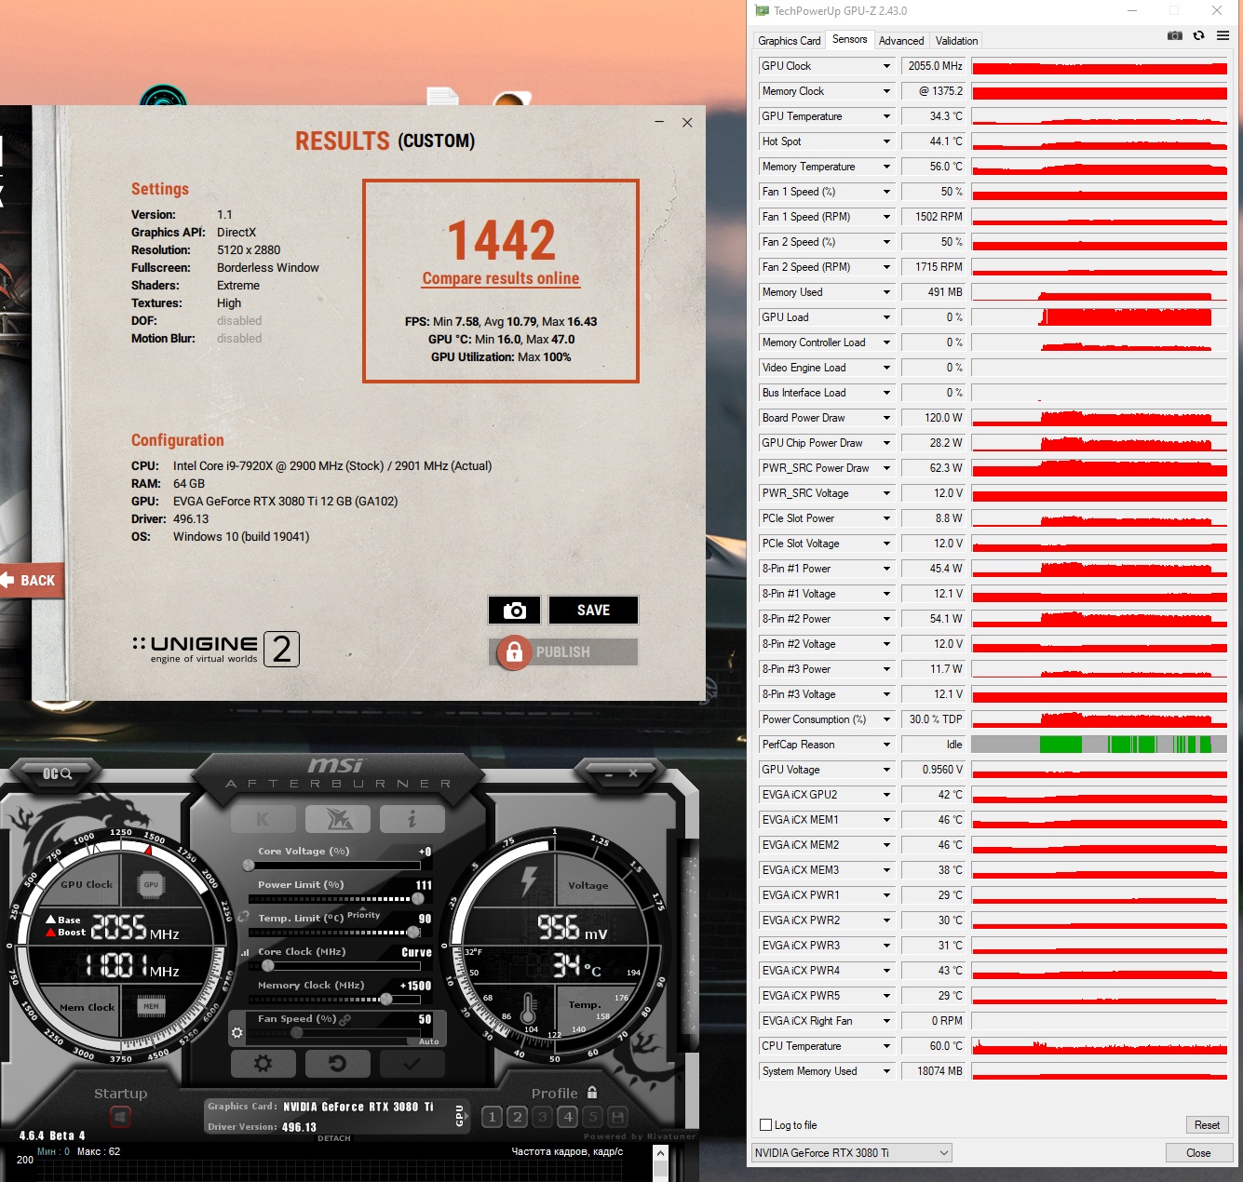Click the Kombustor K button in Afterburner
The width and height of the screenshot is (1243, 1182).
(263, 819)
